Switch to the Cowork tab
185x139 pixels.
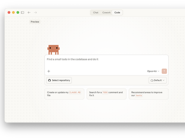[x=106, y=13]
